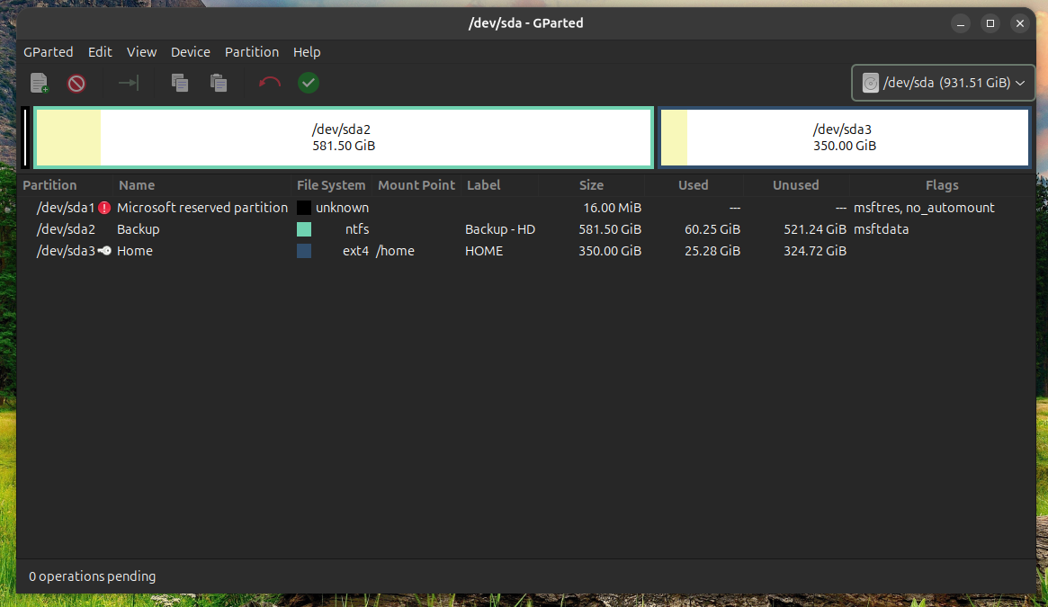Select the /dev/sda3 Home partition row
This screenshot has height=607, width=1048.
point(135,251)
